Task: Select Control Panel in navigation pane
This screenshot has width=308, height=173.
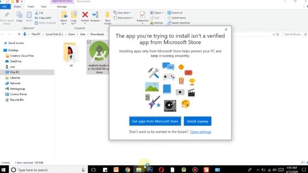Action: (x=18, y=94)
